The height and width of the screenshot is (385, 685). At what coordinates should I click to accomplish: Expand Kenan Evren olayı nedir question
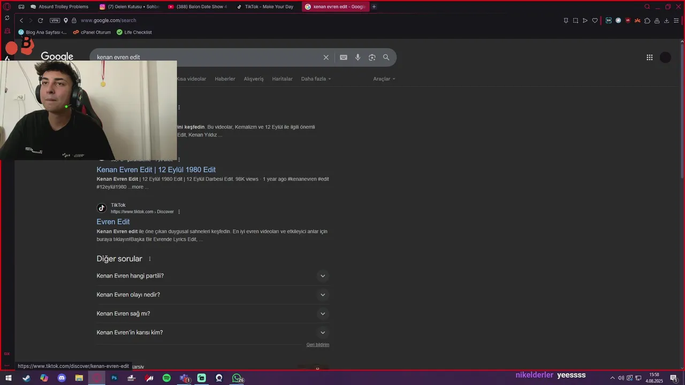click(x=213, y=295)
